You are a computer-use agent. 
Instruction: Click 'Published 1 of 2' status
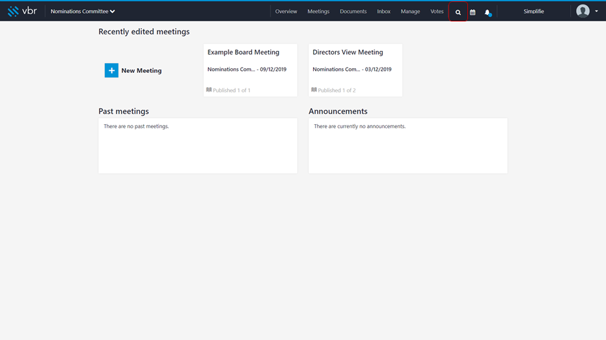click(x=337, y=90)
